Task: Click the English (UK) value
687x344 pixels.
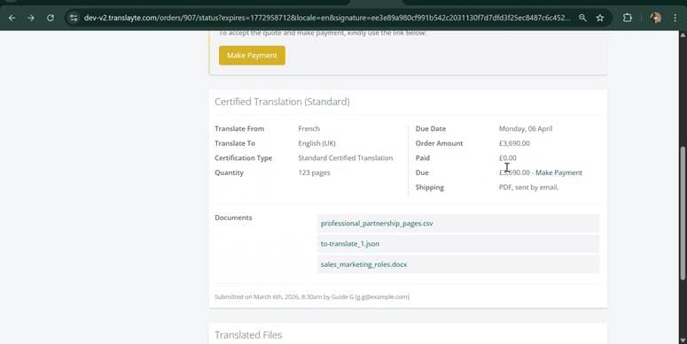Action: click(316, 143)
